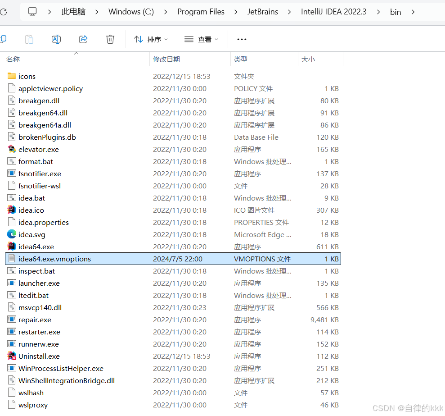Click the 2024/7/5 22:00 date cell
The image size is (445, 416).
point(178,259)
